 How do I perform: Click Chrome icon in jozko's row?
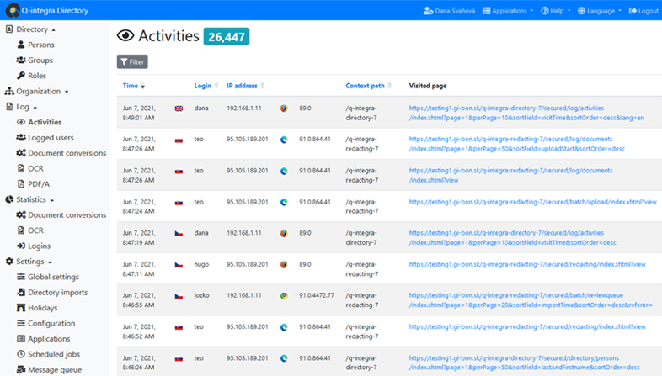coord(284,296)
